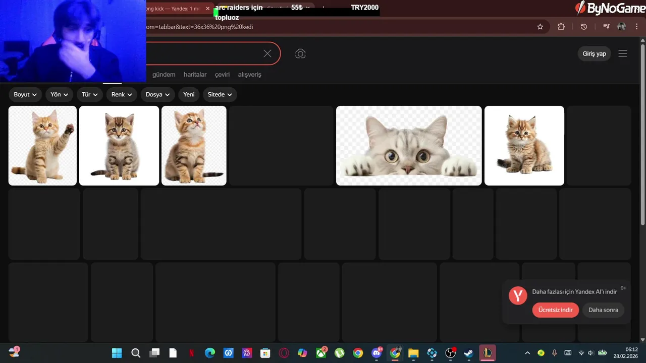Open the wide peeking gray cat image
This screenshot has width=646, height=363.
click(409, 146)
